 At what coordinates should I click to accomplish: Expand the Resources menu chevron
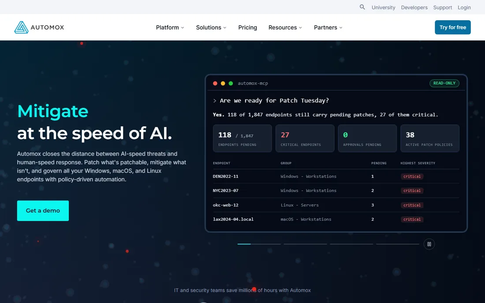[300, 27]
